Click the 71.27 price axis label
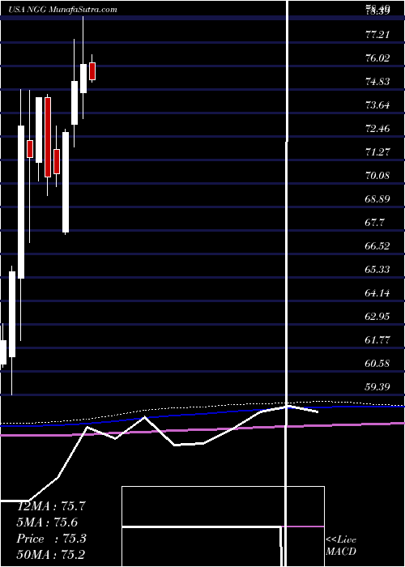 coord(377,152)
